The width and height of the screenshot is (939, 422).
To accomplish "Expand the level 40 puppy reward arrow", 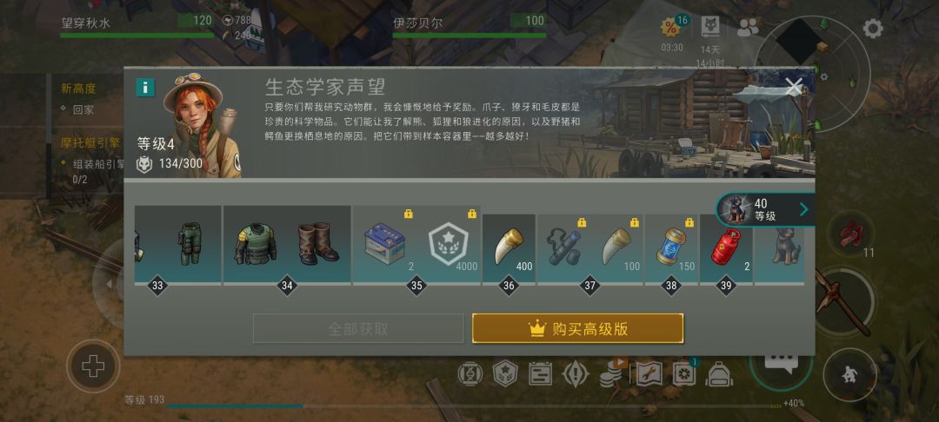I will (x=803, y=209).
